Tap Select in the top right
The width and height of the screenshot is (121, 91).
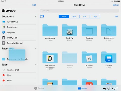tap(116, 5)
